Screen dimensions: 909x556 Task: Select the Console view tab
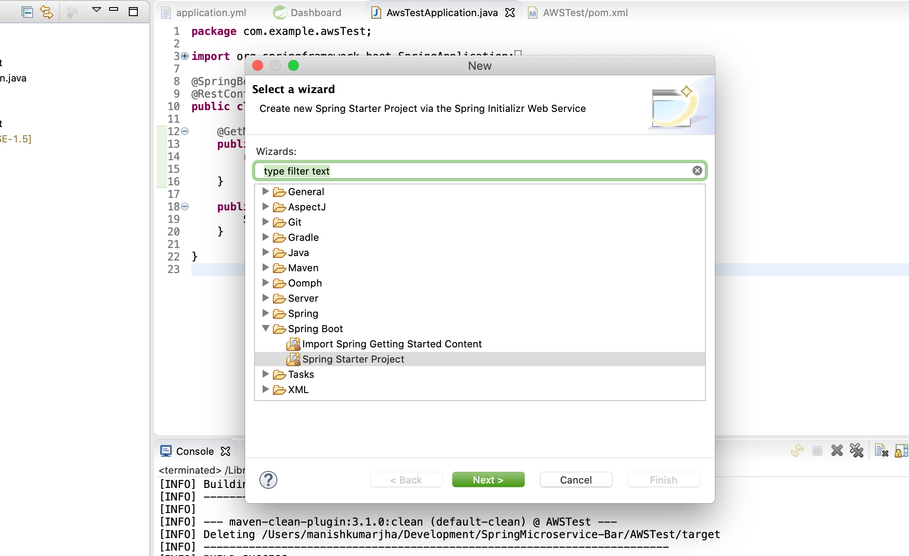195,451
